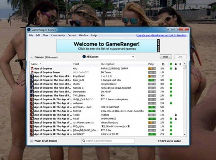The height and width of the screenshot is (160, 216).
Task: Click ping bar in DaW_GuN row
Action: [152, 80]
